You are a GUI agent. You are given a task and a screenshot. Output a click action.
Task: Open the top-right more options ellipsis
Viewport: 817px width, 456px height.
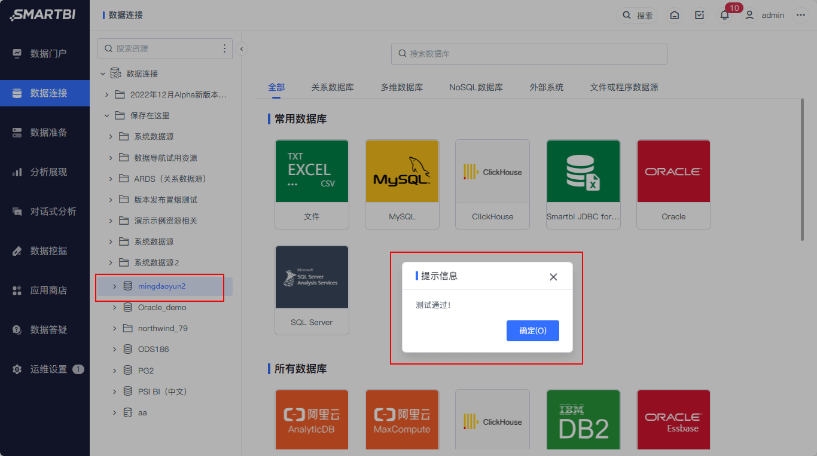[x=801, y=15]
